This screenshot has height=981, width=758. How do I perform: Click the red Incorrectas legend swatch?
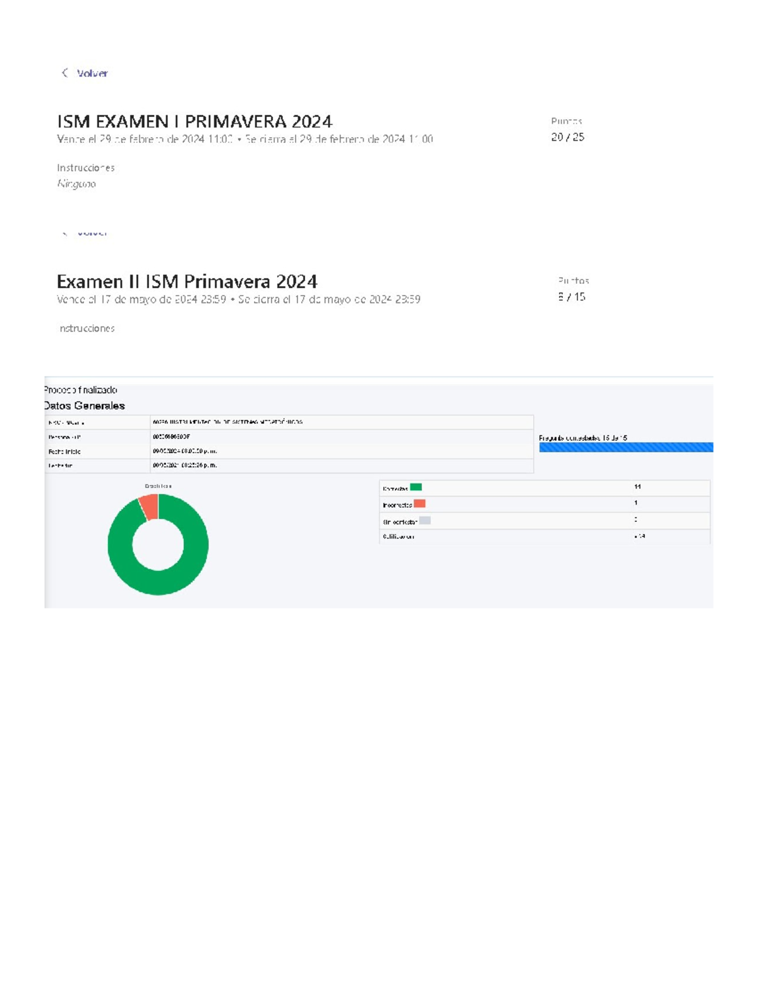(419, 503)
